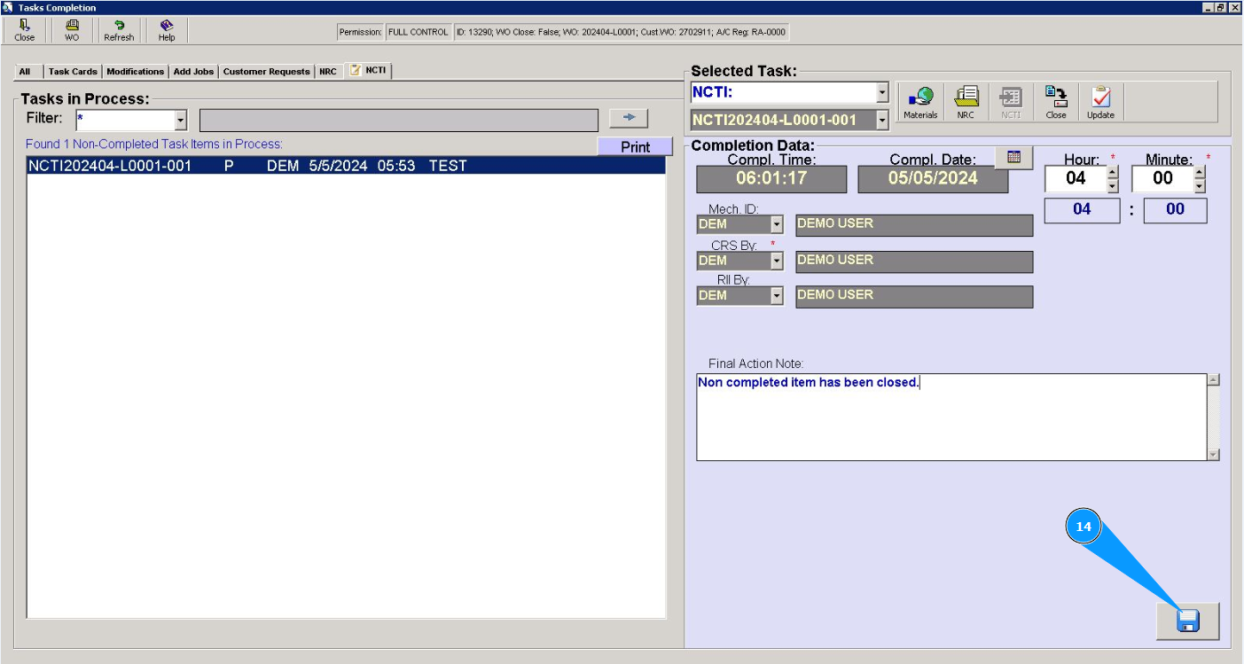Viewport: 1244px width, 664px height.
Task: Apply the filter with the arrow button
Action: click(x=629, y=119)
